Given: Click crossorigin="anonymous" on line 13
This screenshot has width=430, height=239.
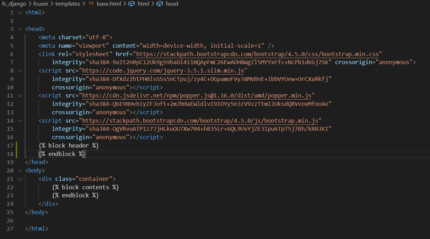Looking at the screenshot, I should tap(90, 112).
